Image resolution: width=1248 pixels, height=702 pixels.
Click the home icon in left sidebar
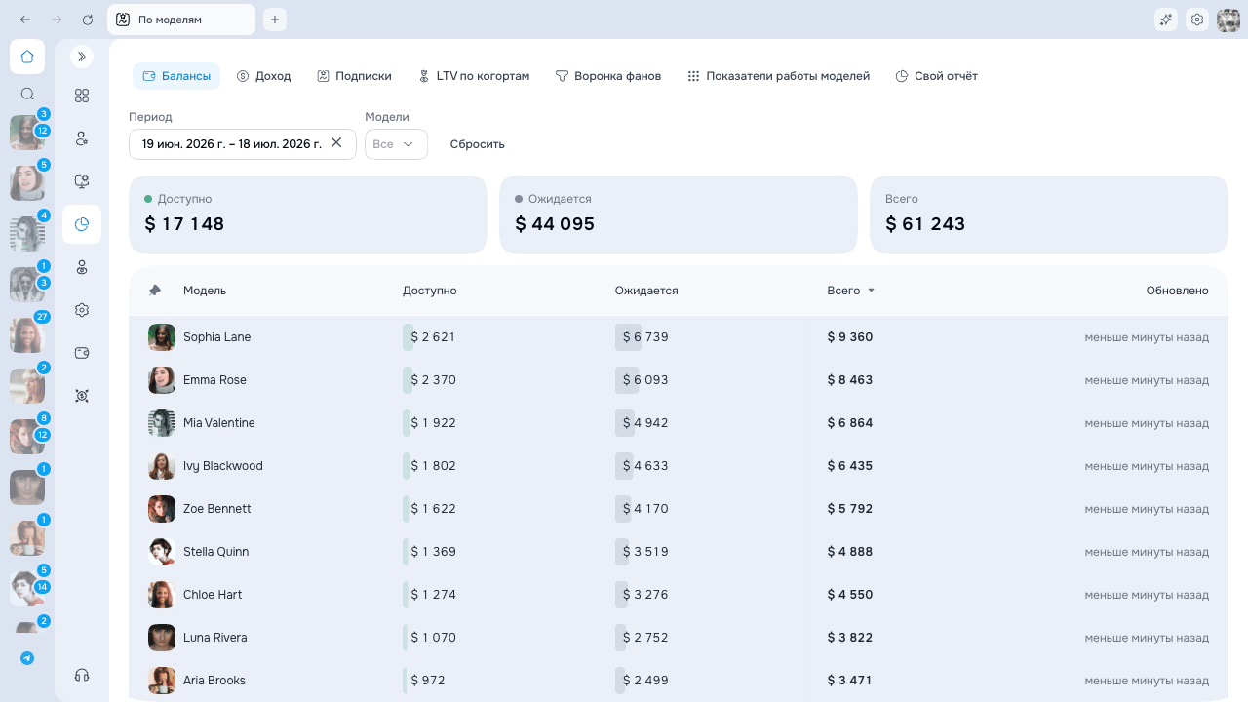point(27,57)
